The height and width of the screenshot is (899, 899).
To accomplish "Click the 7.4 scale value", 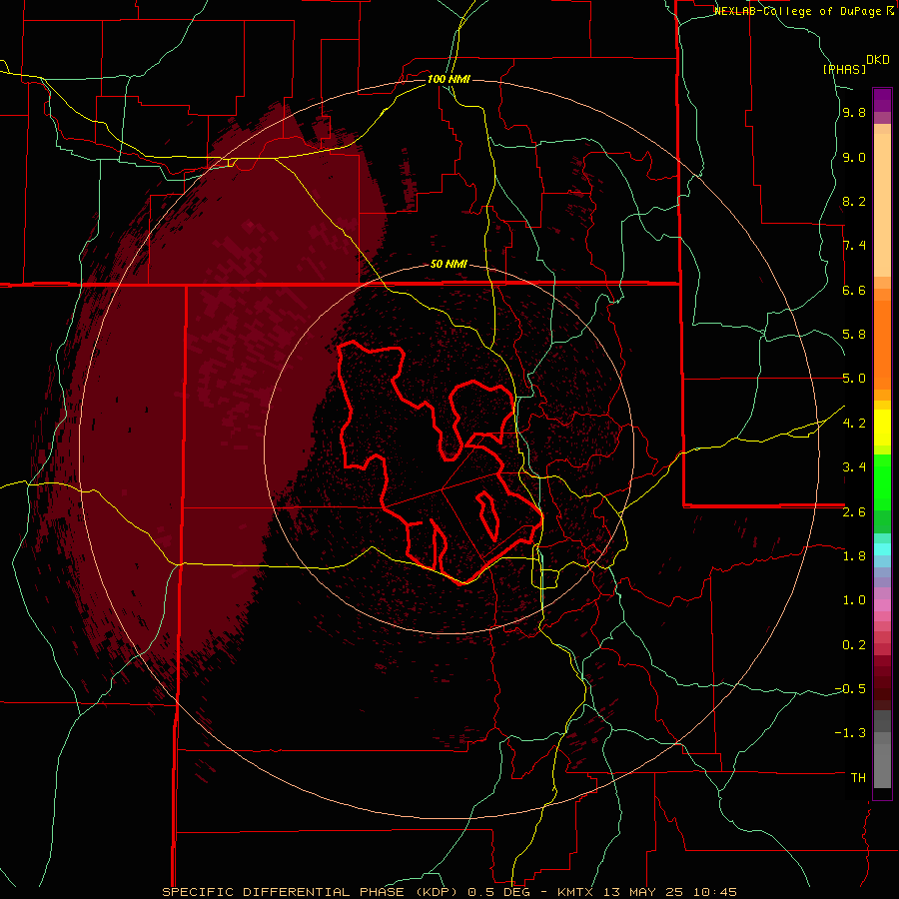I will point(854,246).
